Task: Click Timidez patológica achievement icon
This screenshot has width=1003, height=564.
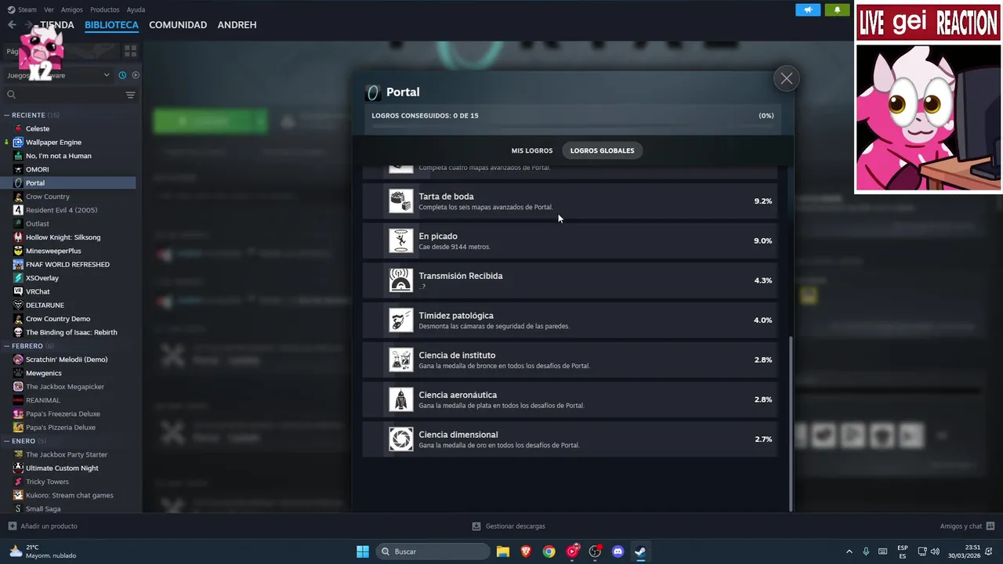Action: (x=401, y=320)
